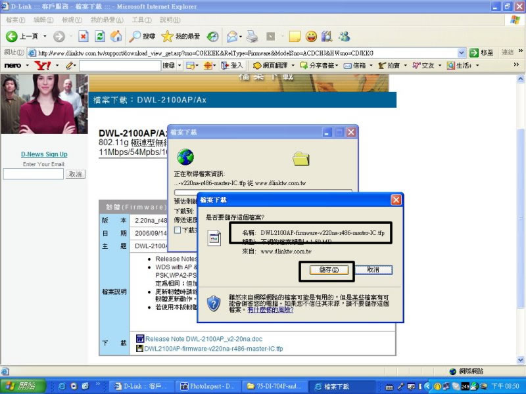The width and height of the screenshot is (526, 394).
Task: Open the 說明(H) menu
Action: coord(170,20)
